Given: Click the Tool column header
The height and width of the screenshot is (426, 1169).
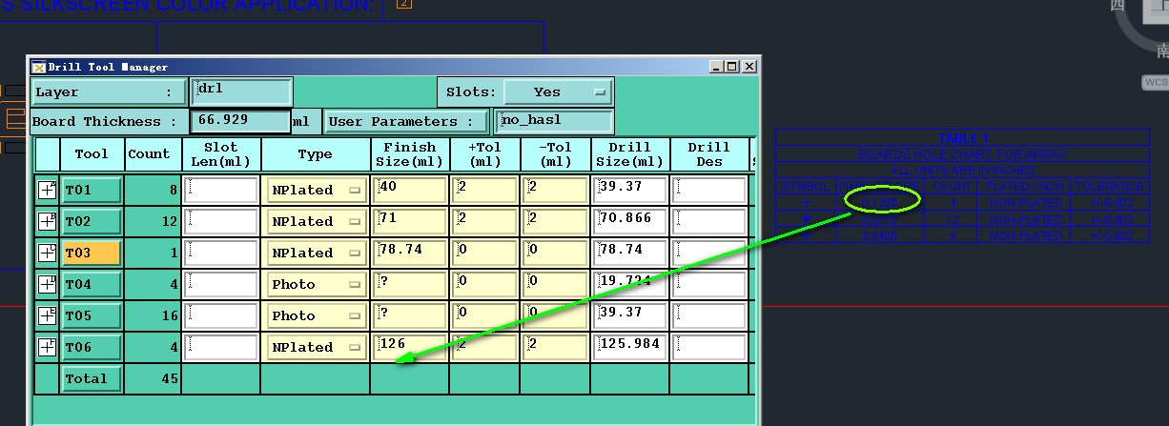Looking at the screenshot, I should tap(92, 154).
